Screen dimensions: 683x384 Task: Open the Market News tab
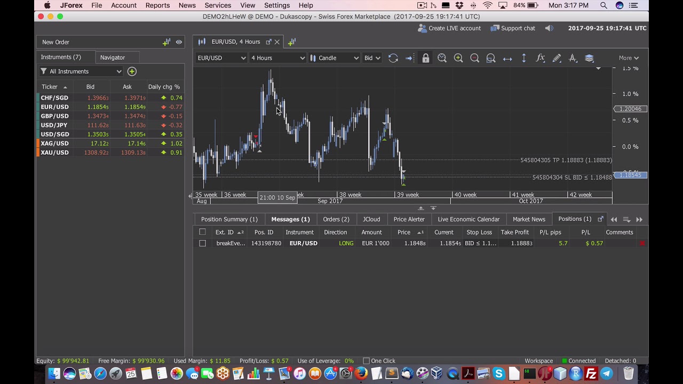click(529, 219)
